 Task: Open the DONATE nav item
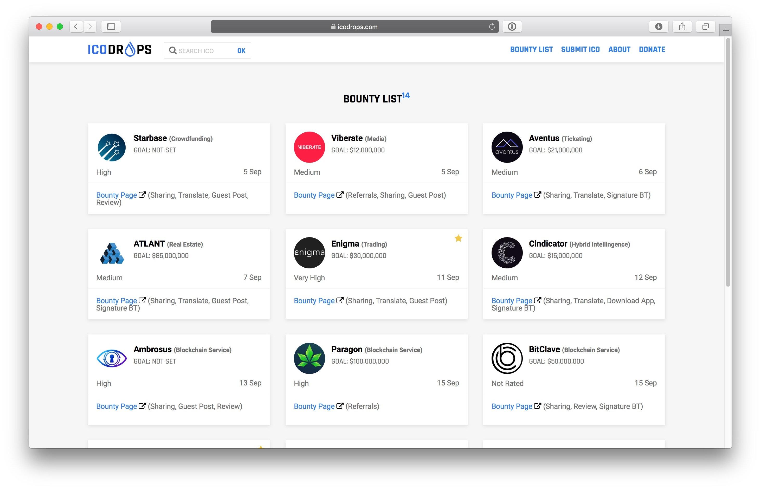(652, 49)
